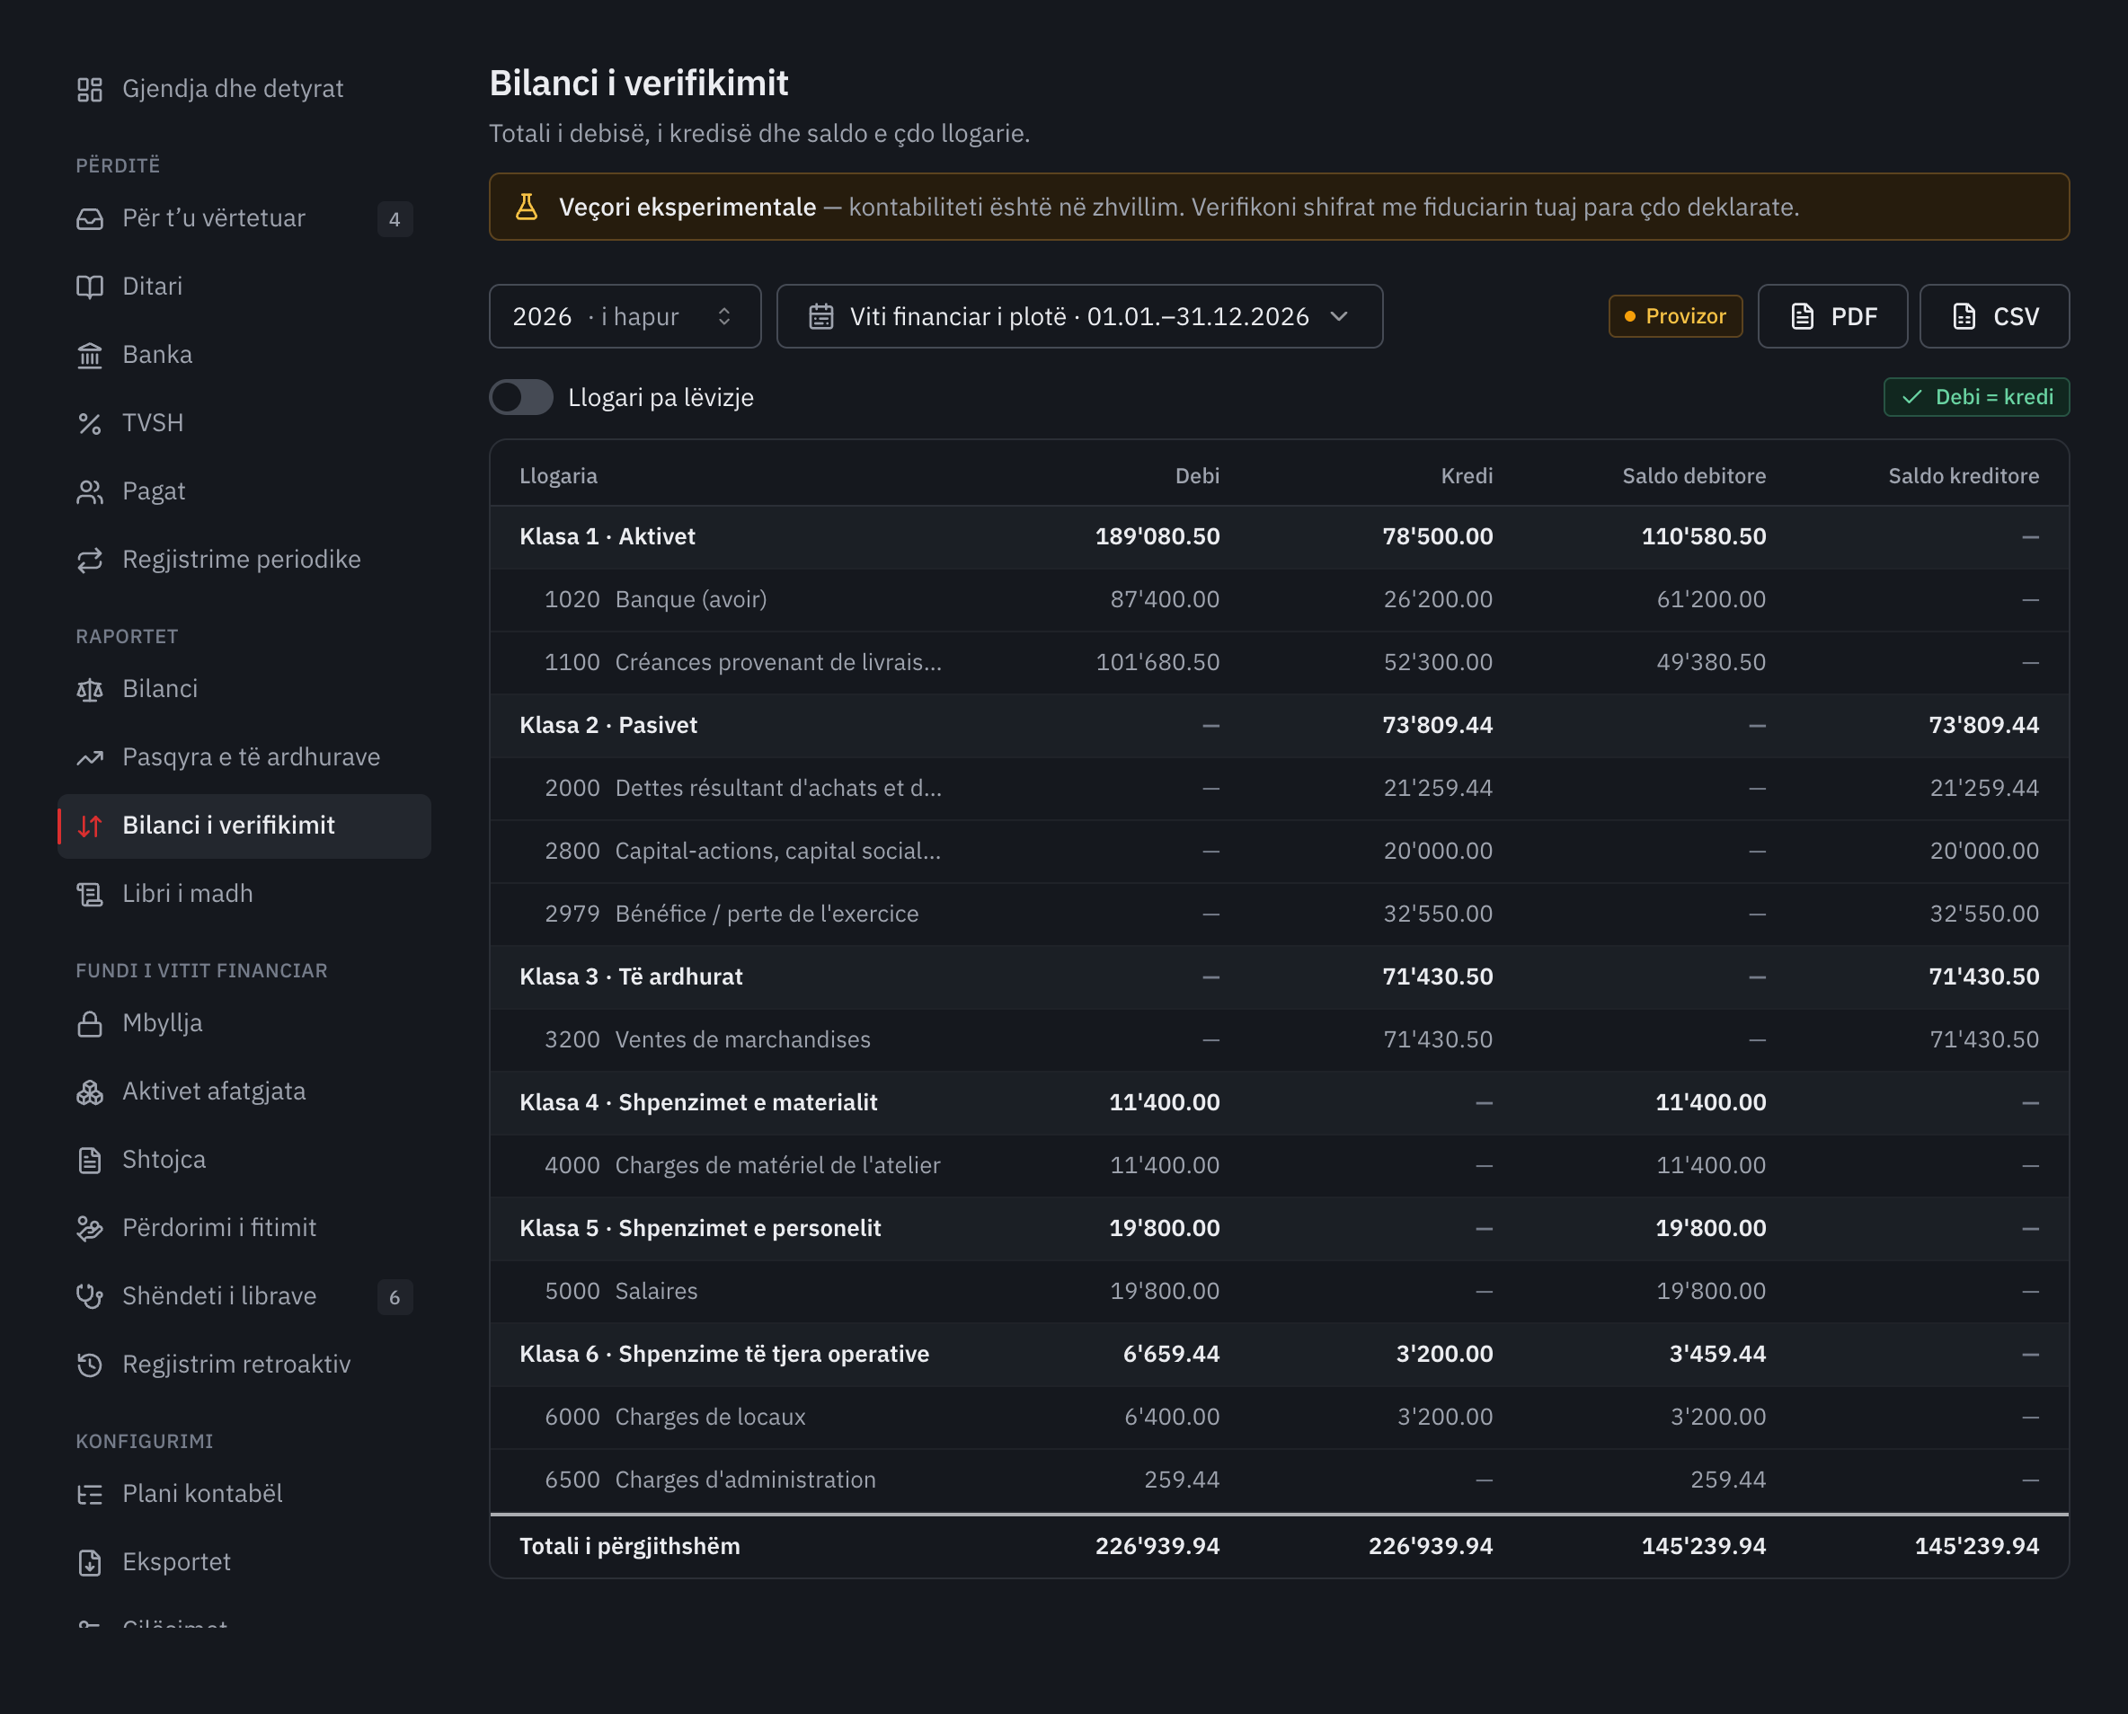Click the Gjendja dhe detyrat dashboard icon
Image resolution: width=2128 pixels, height=1714 pixels.
tap(90, 90)
